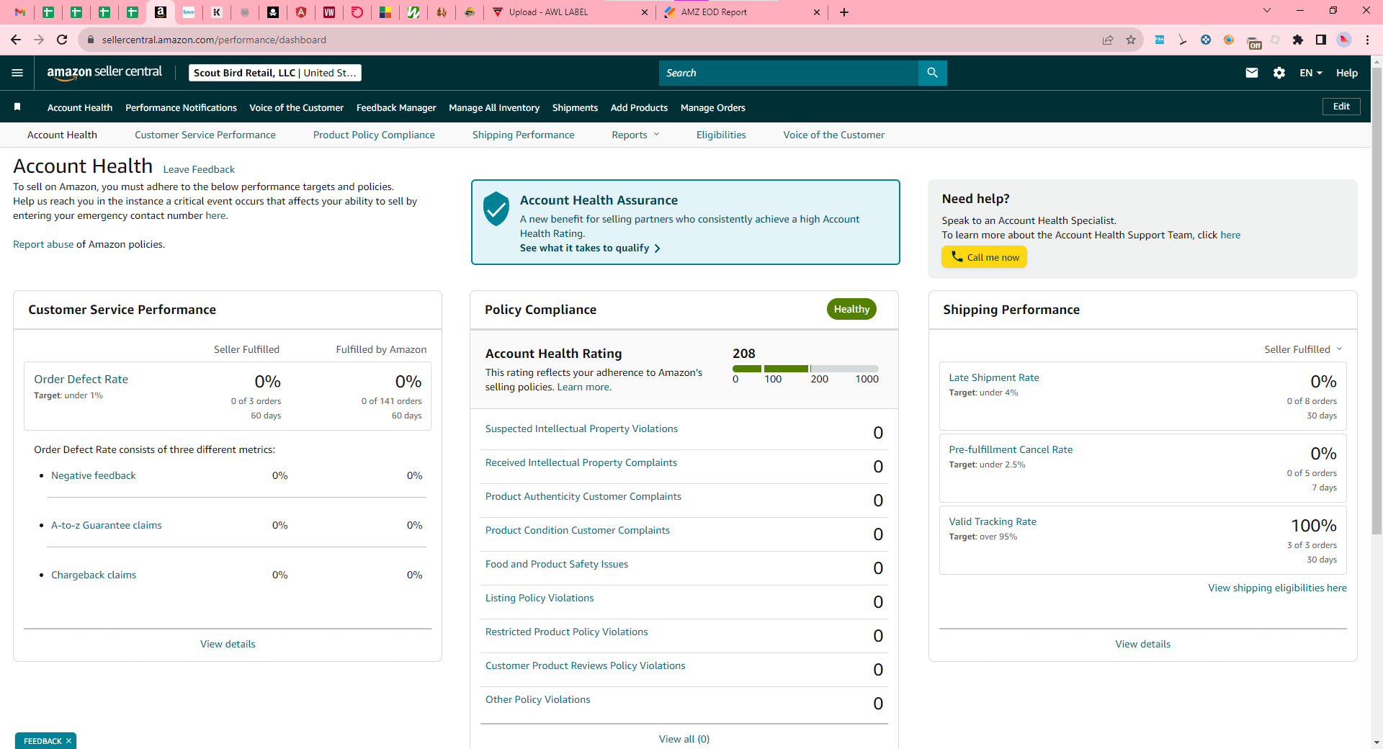
Task: Click the blue cross circle extension icon
Action: coord(1206,40)
